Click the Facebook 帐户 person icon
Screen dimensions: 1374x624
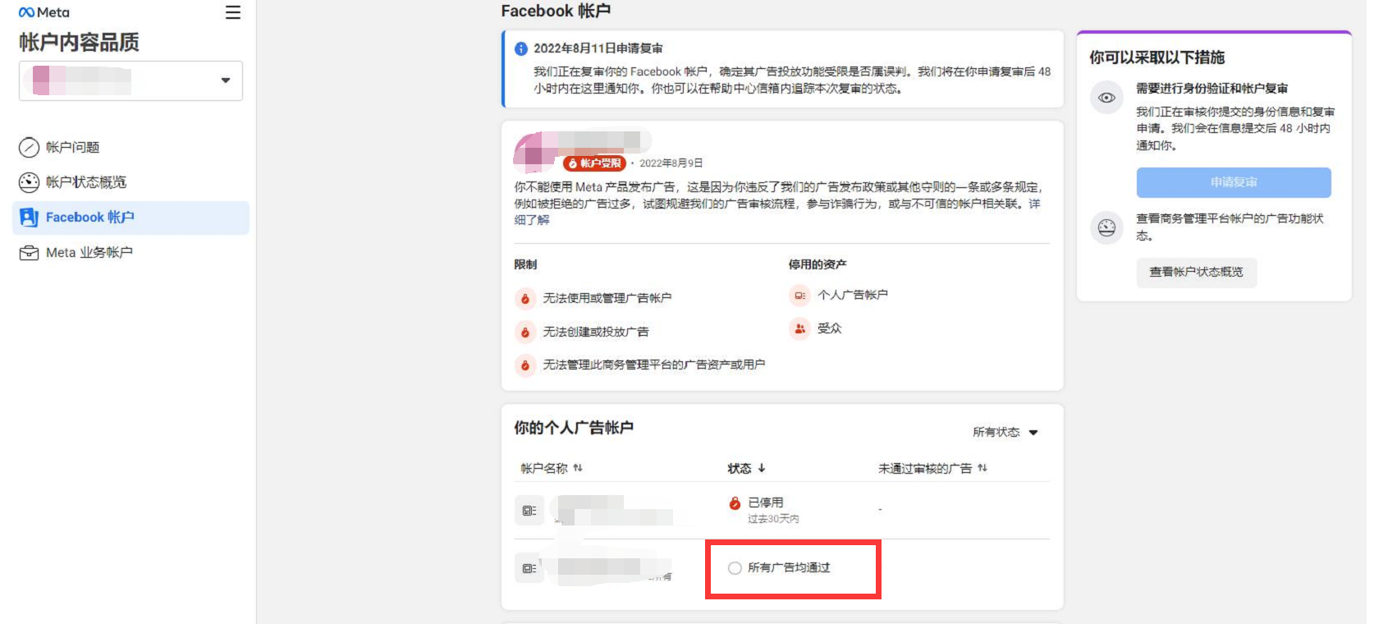pos(29,218)
